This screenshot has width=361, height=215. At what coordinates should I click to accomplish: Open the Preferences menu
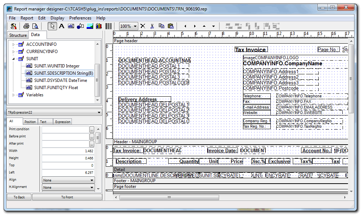(80, 18)
